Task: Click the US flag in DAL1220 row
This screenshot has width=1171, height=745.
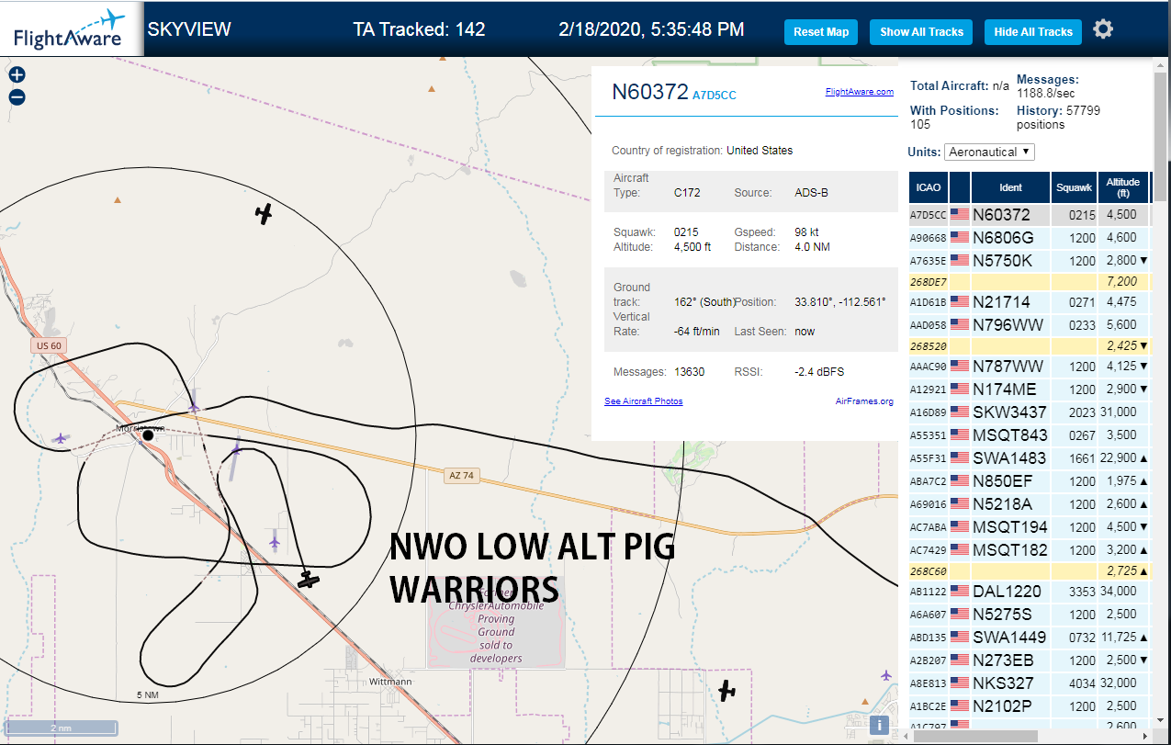Action: tap(960, 591)
